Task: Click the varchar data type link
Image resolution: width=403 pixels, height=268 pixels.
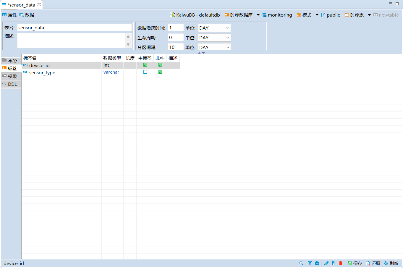Action: click(x=111, y=72)
